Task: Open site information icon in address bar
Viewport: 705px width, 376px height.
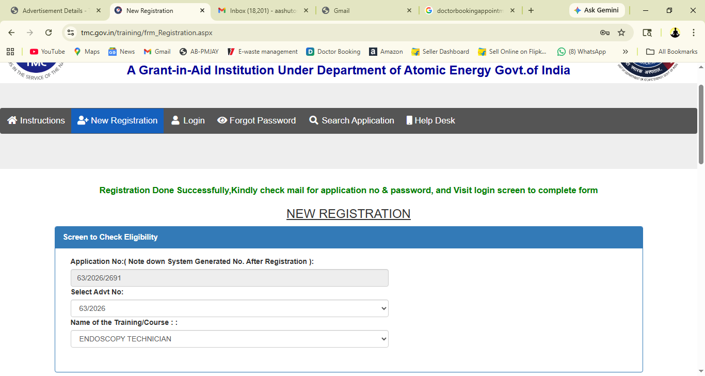Action: click(x=71, y=33)
